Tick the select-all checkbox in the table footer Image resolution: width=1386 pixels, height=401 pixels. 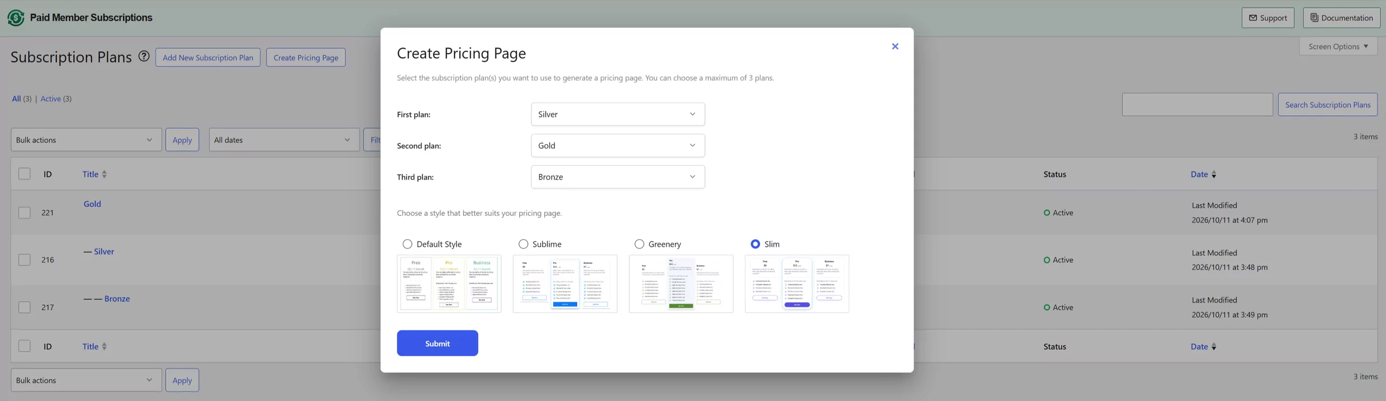point(24,346)
